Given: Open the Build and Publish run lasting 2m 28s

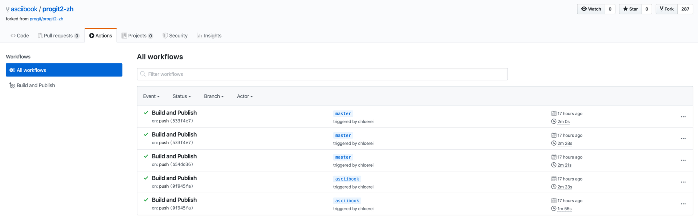Looking at the screenshot, I should (174, 134).
